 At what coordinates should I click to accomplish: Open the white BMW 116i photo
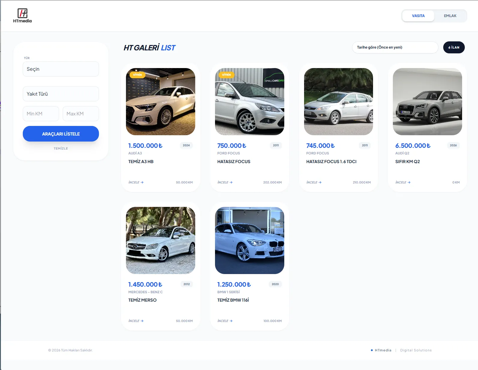click(249, 240)
